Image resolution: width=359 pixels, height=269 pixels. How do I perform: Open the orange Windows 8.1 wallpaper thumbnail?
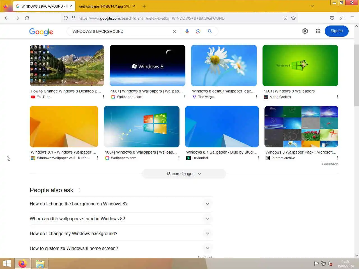point(64,127)
